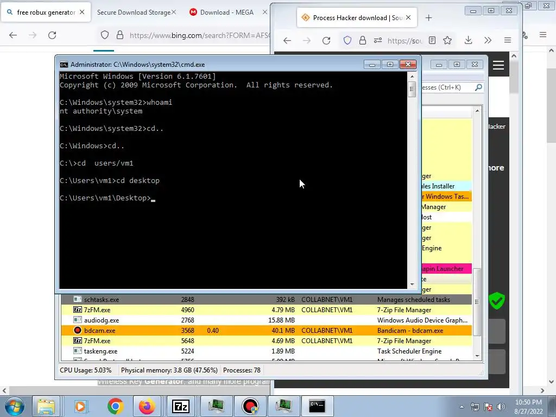Click Bing page horizontal scroll right arrow
Viewport: 556px width, 417px height.
pyautogui.click(x=542, y=390)
